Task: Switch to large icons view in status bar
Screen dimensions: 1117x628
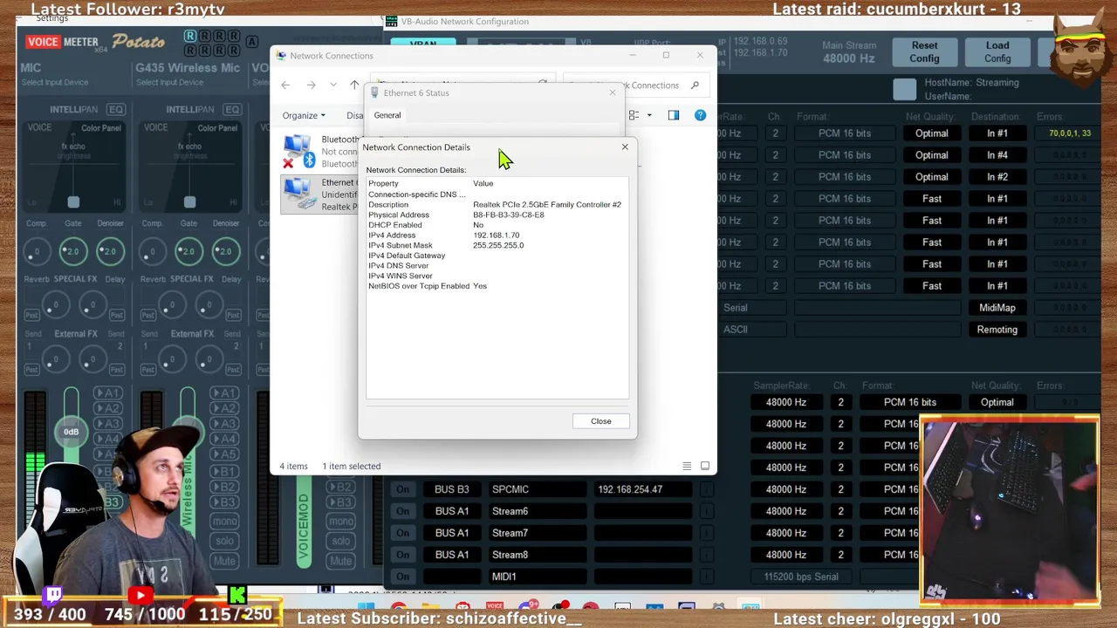Action: pyautogui.click(x=705, y=466)
